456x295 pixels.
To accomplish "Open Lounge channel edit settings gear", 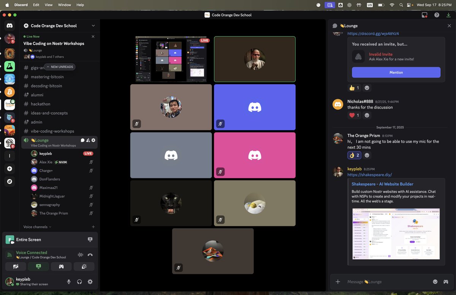I will pyautogui.click(x=93, y=140).
